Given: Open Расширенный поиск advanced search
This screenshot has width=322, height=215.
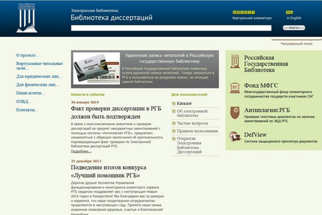Looking at the screenshot, I should point(297,44).
